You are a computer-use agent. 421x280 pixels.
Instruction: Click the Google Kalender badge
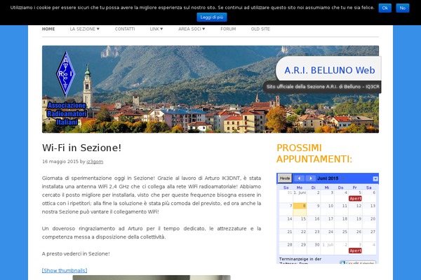coord(358,262)
